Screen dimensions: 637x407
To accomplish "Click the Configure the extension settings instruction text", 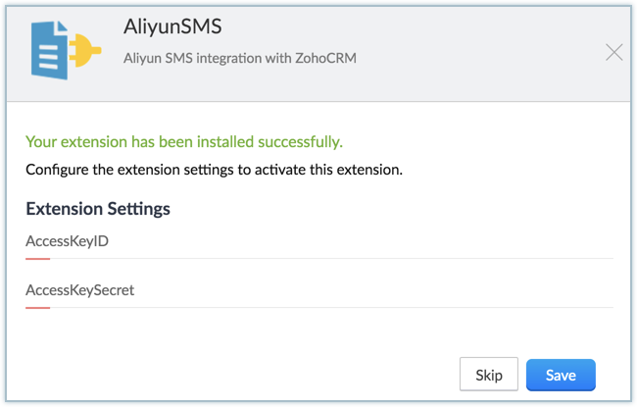I will point(214,170).
